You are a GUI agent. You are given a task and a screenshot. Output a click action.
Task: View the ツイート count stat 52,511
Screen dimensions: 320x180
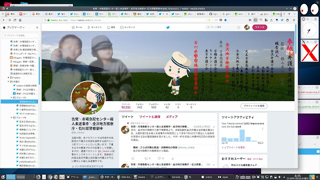coord(126,106)
